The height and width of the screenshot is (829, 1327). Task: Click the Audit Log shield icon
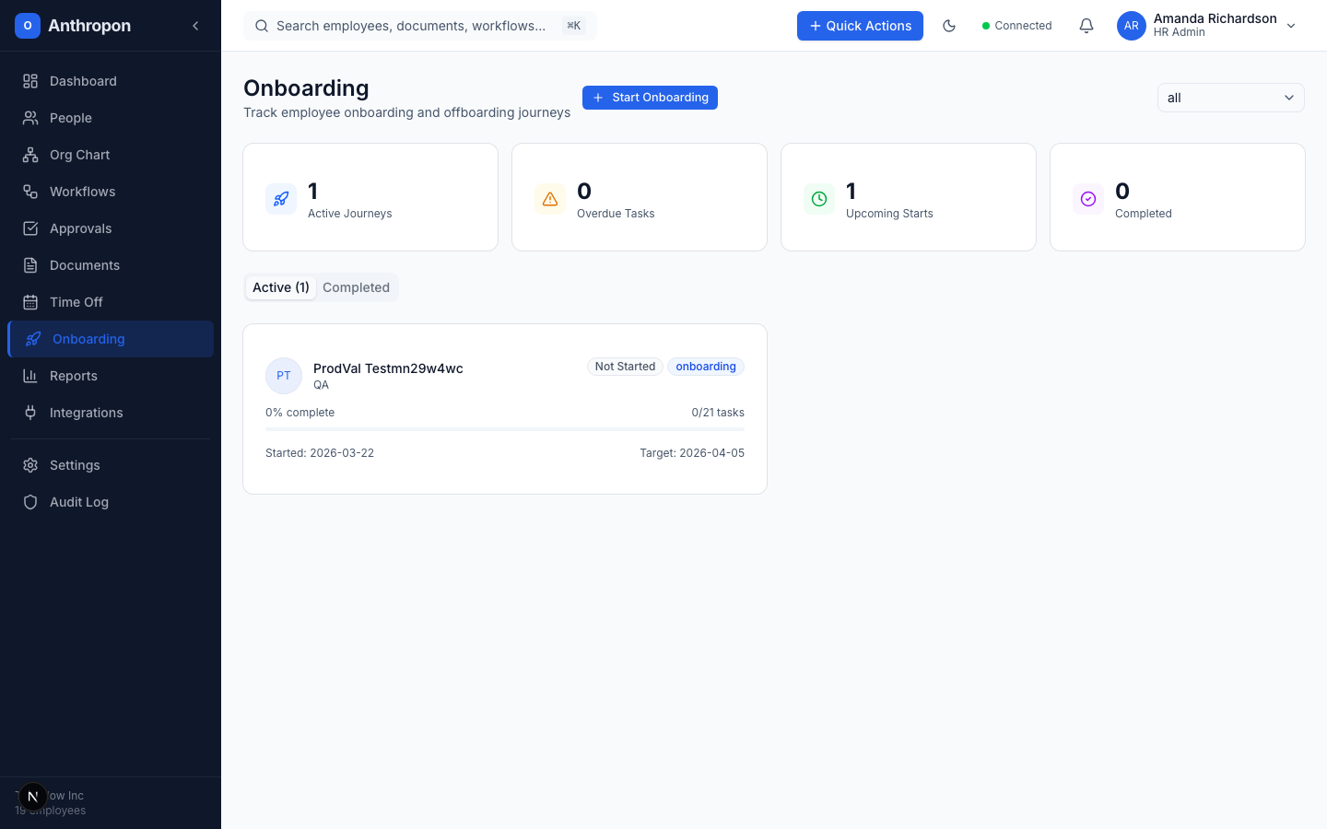[30, 502]
